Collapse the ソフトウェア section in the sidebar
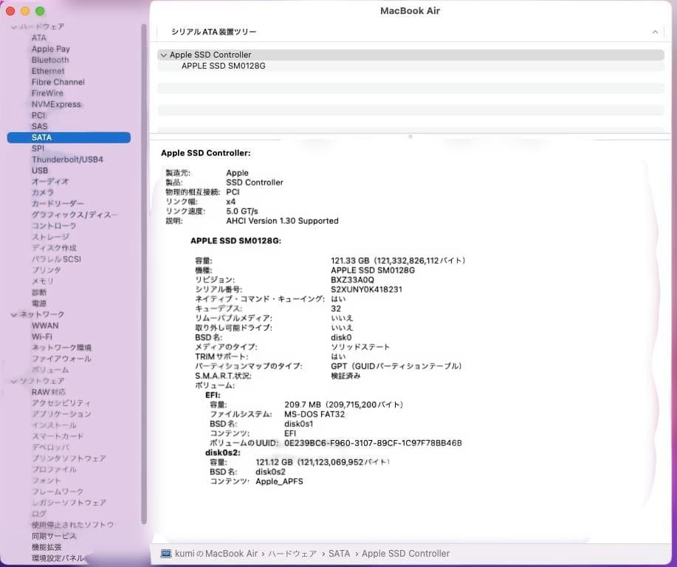The width and height of the screenshot is (677, 567). [x=13, y=381]
